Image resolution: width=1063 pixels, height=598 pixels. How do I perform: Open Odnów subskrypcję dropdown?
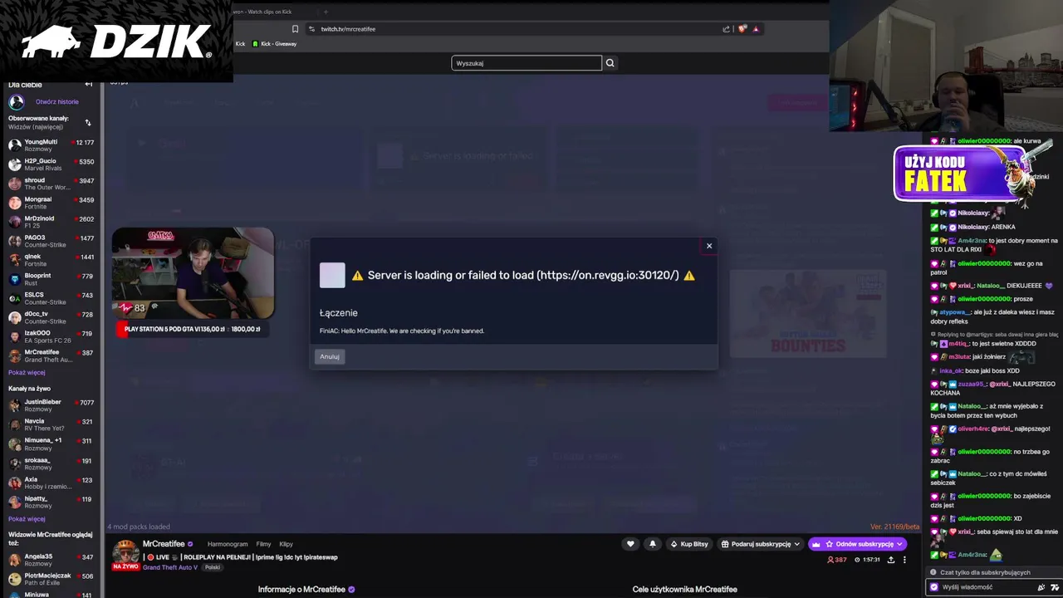click(857, 544)
